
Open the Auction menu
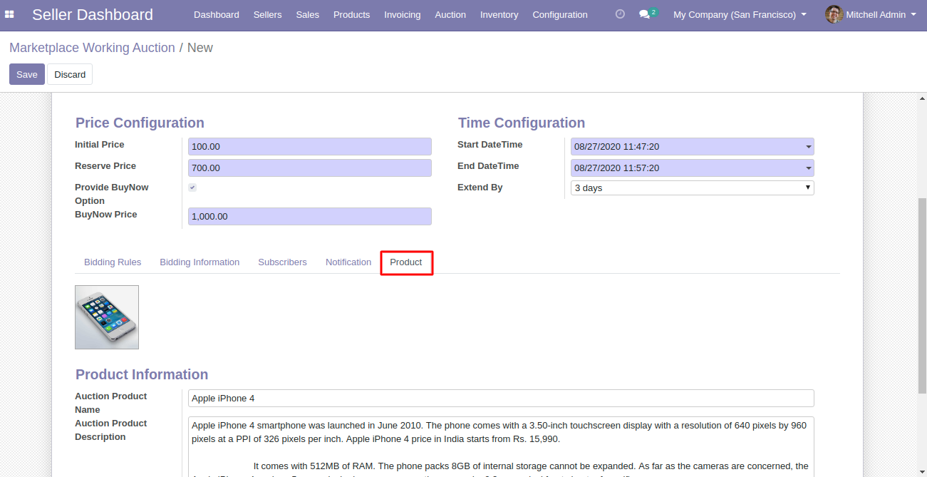pos(450,14)
